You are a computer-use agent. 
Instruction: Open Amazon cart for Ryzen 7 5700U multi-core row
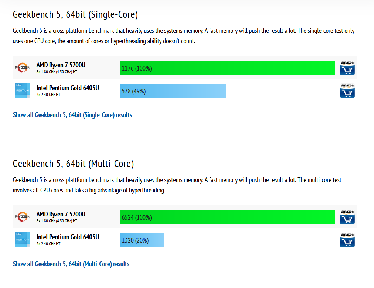tap(347, 217)
